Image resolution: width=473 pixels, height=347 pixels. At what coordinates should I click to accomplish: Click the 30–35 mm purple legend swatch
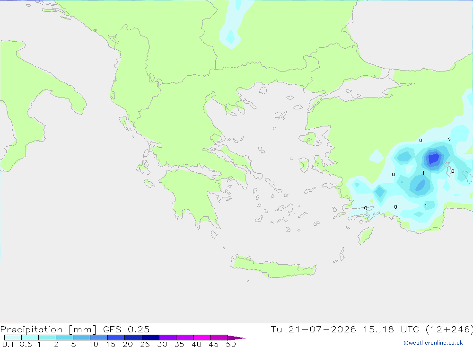coord(168,338)
